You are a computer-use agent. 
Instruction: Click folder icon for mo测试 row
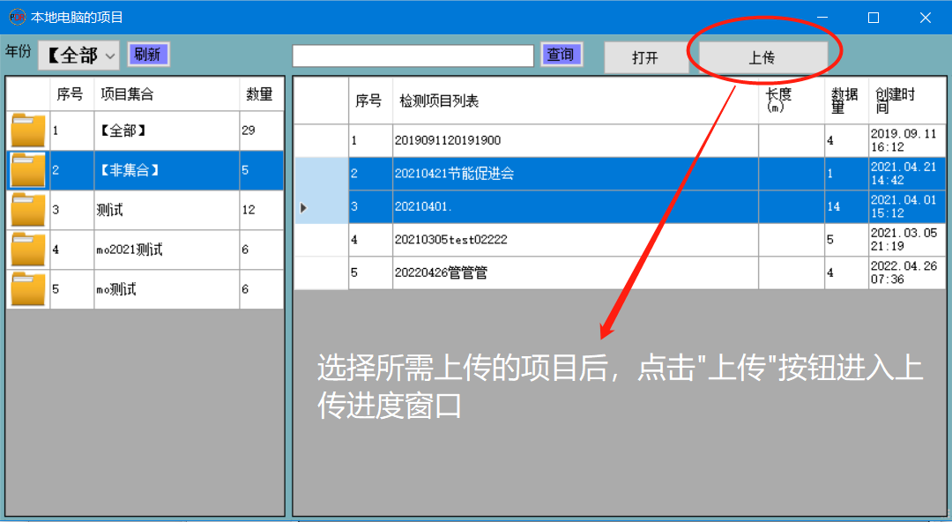coord(28,289)
